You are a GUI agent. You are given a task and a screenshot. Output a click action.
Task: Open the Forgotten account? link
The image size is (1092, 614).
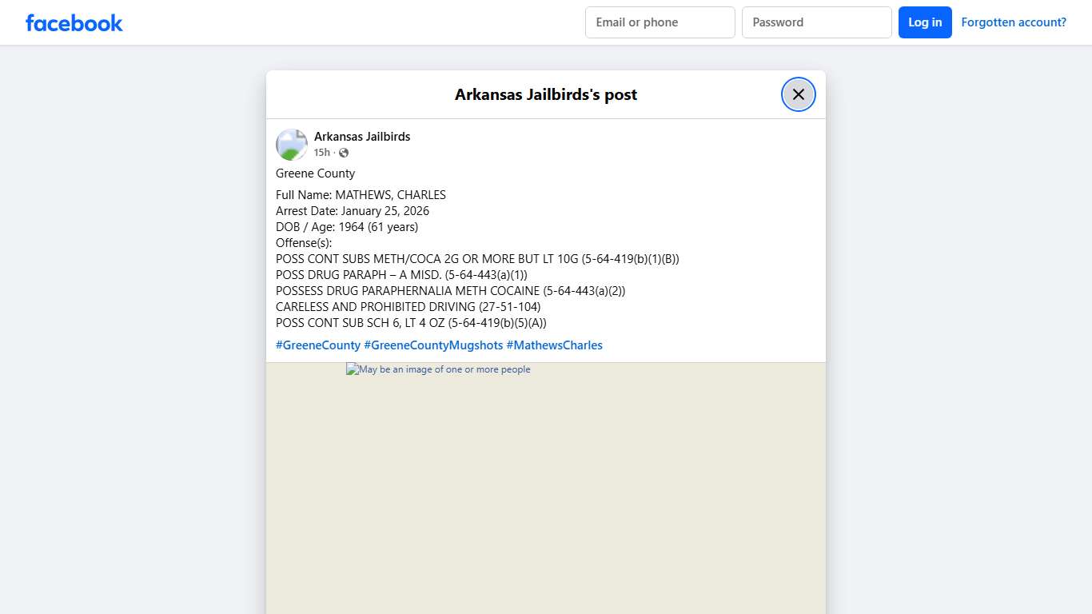coord(1013,22)
